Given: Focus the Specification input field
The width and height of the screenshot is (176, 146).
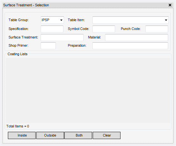Looking at the screenshot, I should pos(52,29).
